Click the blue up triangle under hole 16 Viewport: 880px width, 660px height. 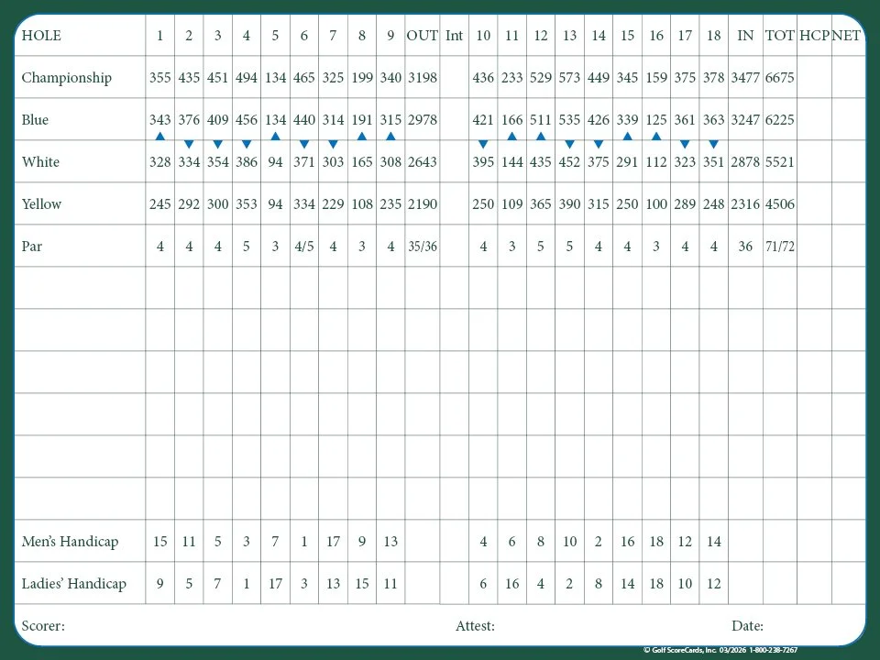(656, 137)
